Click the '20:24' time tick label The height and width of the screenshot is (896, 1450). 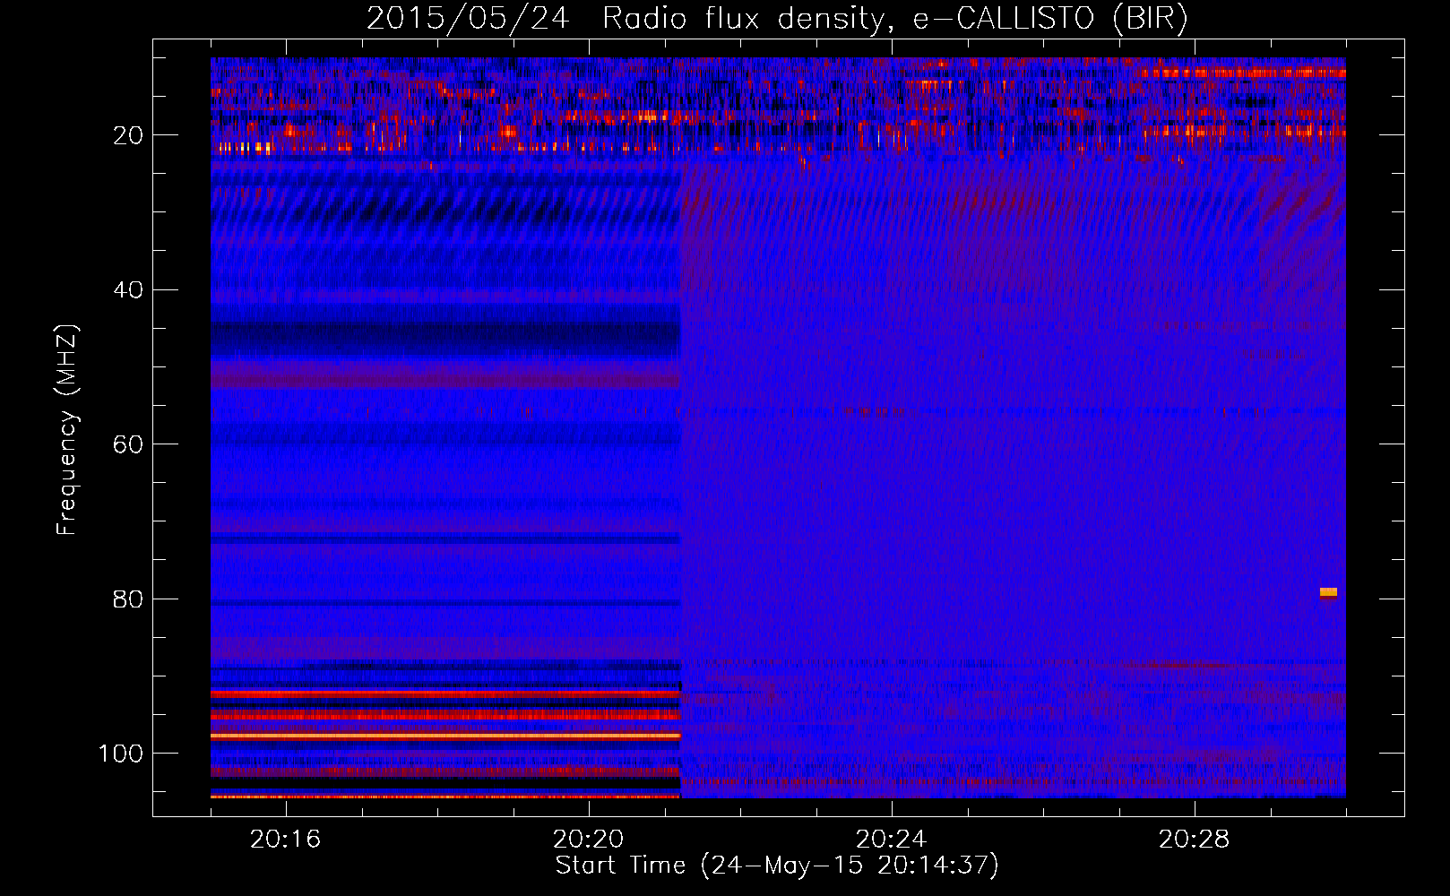coord(892,840)
